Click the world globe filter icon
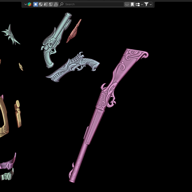This screenshot has width=192, height=192. click(51, 4)
